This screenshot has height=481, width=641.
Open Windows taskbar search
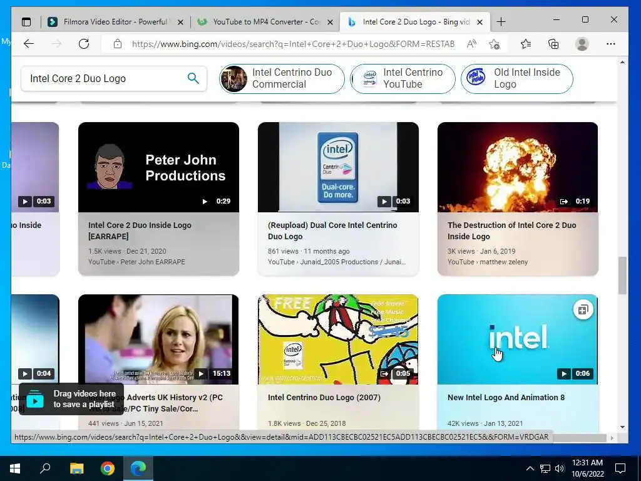click(45, 468)
